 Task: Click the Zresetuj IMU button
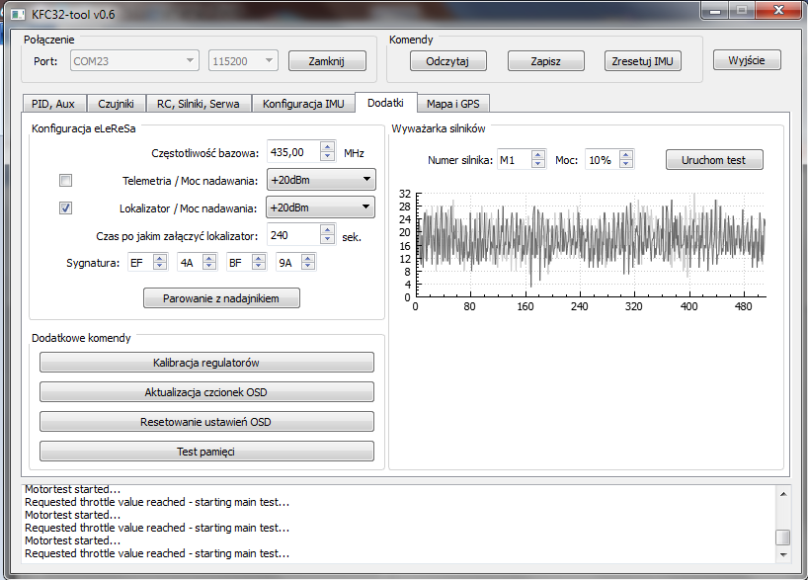[642, 61]
